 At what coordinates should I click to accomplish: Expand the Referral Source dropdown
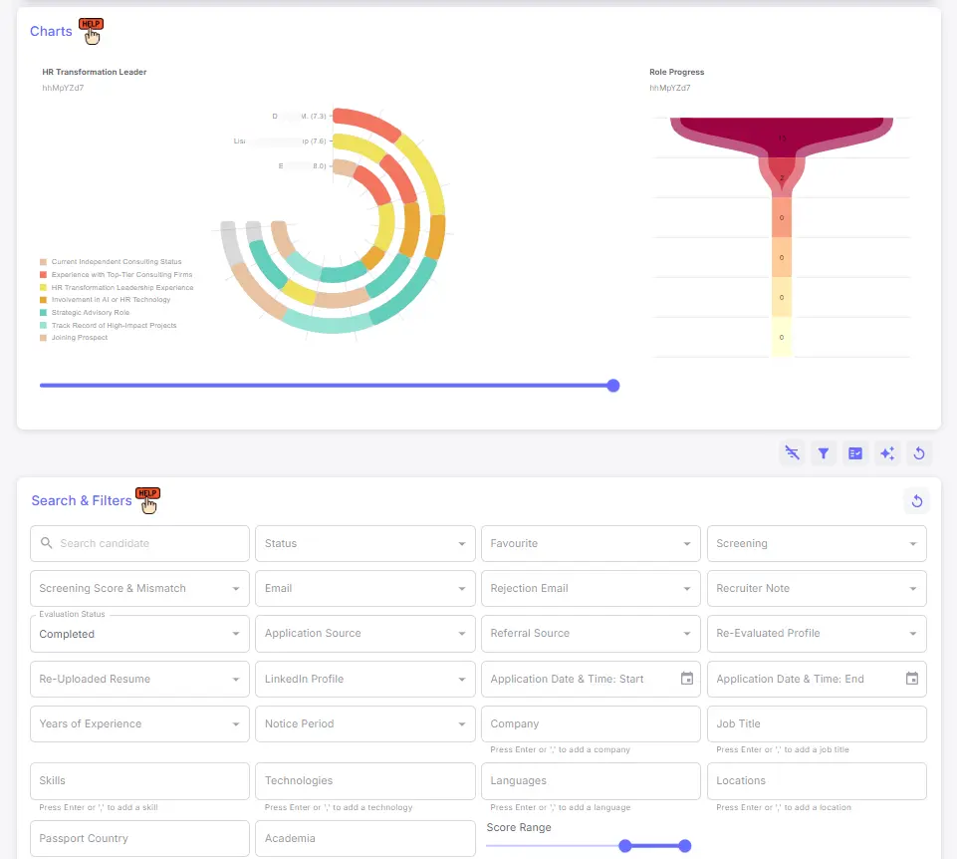[x=591, y=634]
